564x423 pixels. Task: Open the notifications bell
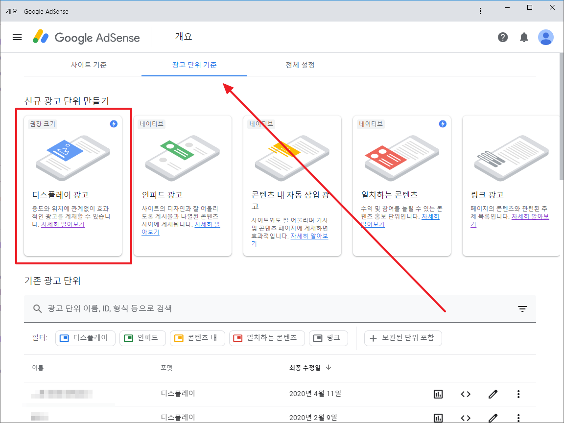click(524, 37)
